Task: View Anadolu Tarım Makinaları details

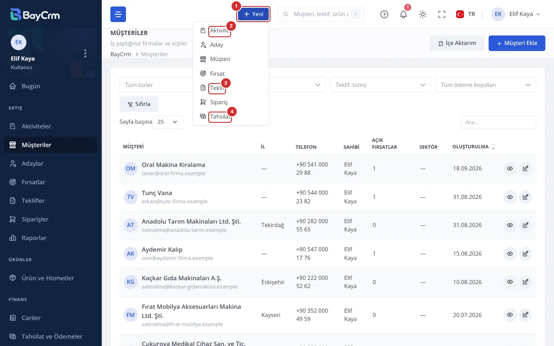Action: 510,225
